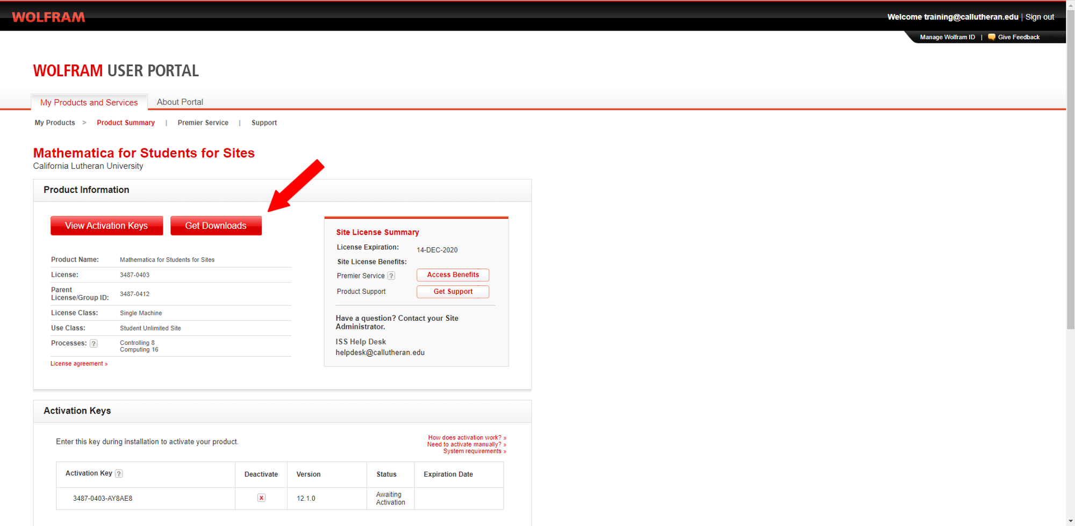The width and height of the screenshot is (1075, 526).
Task: Open the Processes help question mark
Action: 94,343
